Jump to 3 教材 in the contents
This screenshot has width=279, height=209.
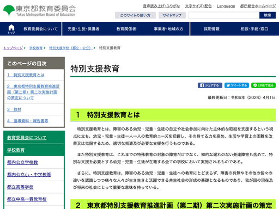14,109
